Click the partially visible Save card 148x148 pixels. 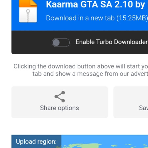131,102
